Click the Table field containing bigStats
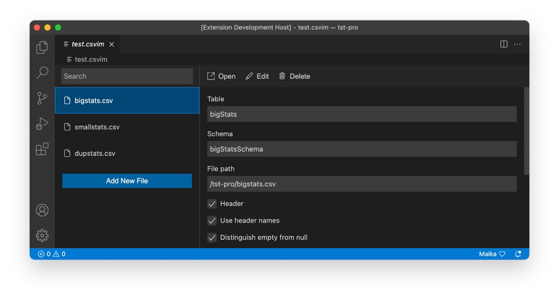Screen dimensions: 559x299 click(362, 114)
